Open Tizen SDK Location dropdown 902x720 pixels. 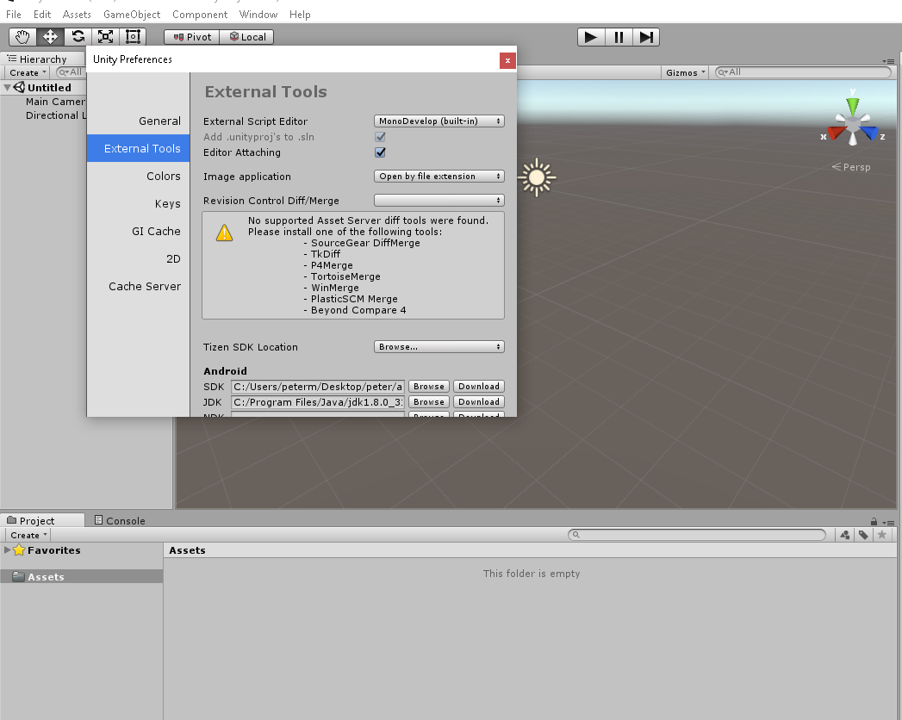pos(439,347)
